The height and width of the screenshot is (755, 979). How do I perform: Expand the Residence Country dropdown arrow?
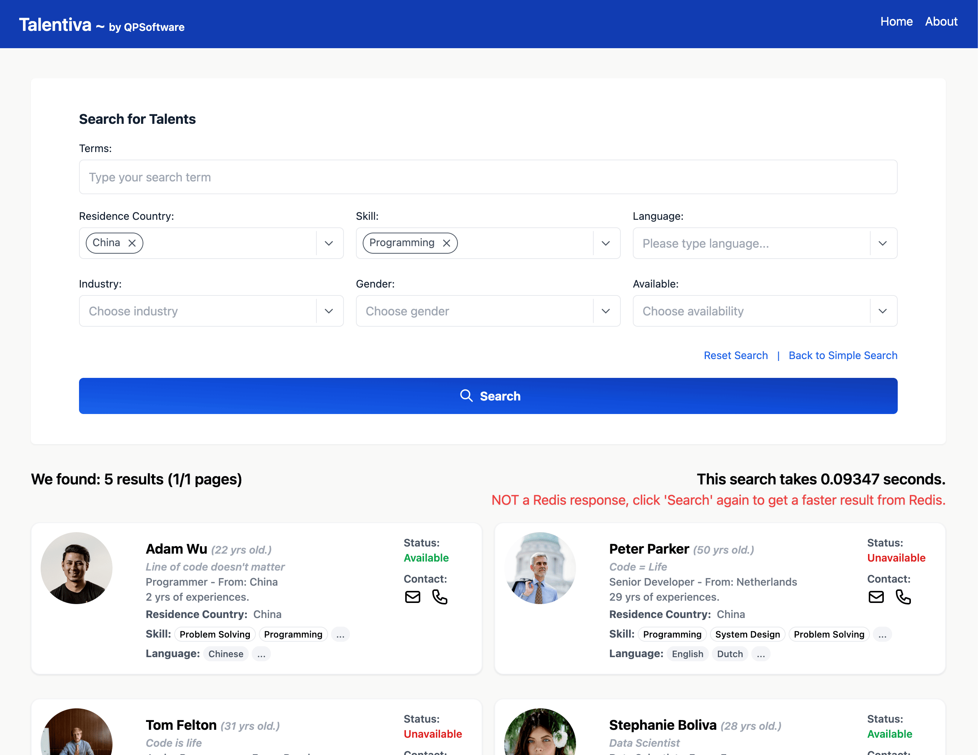click(328, 243)
